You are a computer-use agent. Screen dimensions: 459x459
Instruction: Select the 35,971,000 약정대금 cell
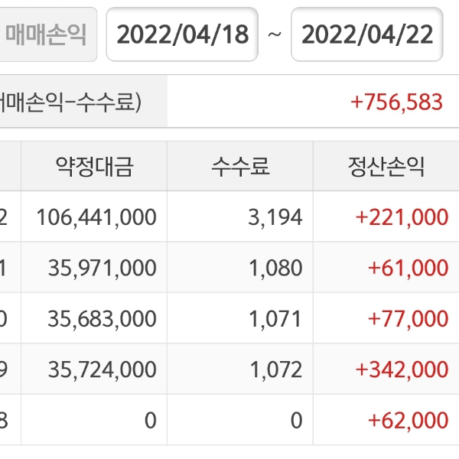[102, 268]
